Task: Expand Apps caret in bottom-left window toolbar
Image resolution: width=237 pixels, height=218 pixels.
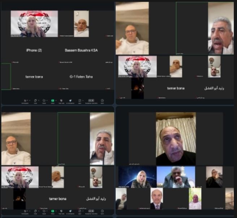Action: (x=83, y=210)
